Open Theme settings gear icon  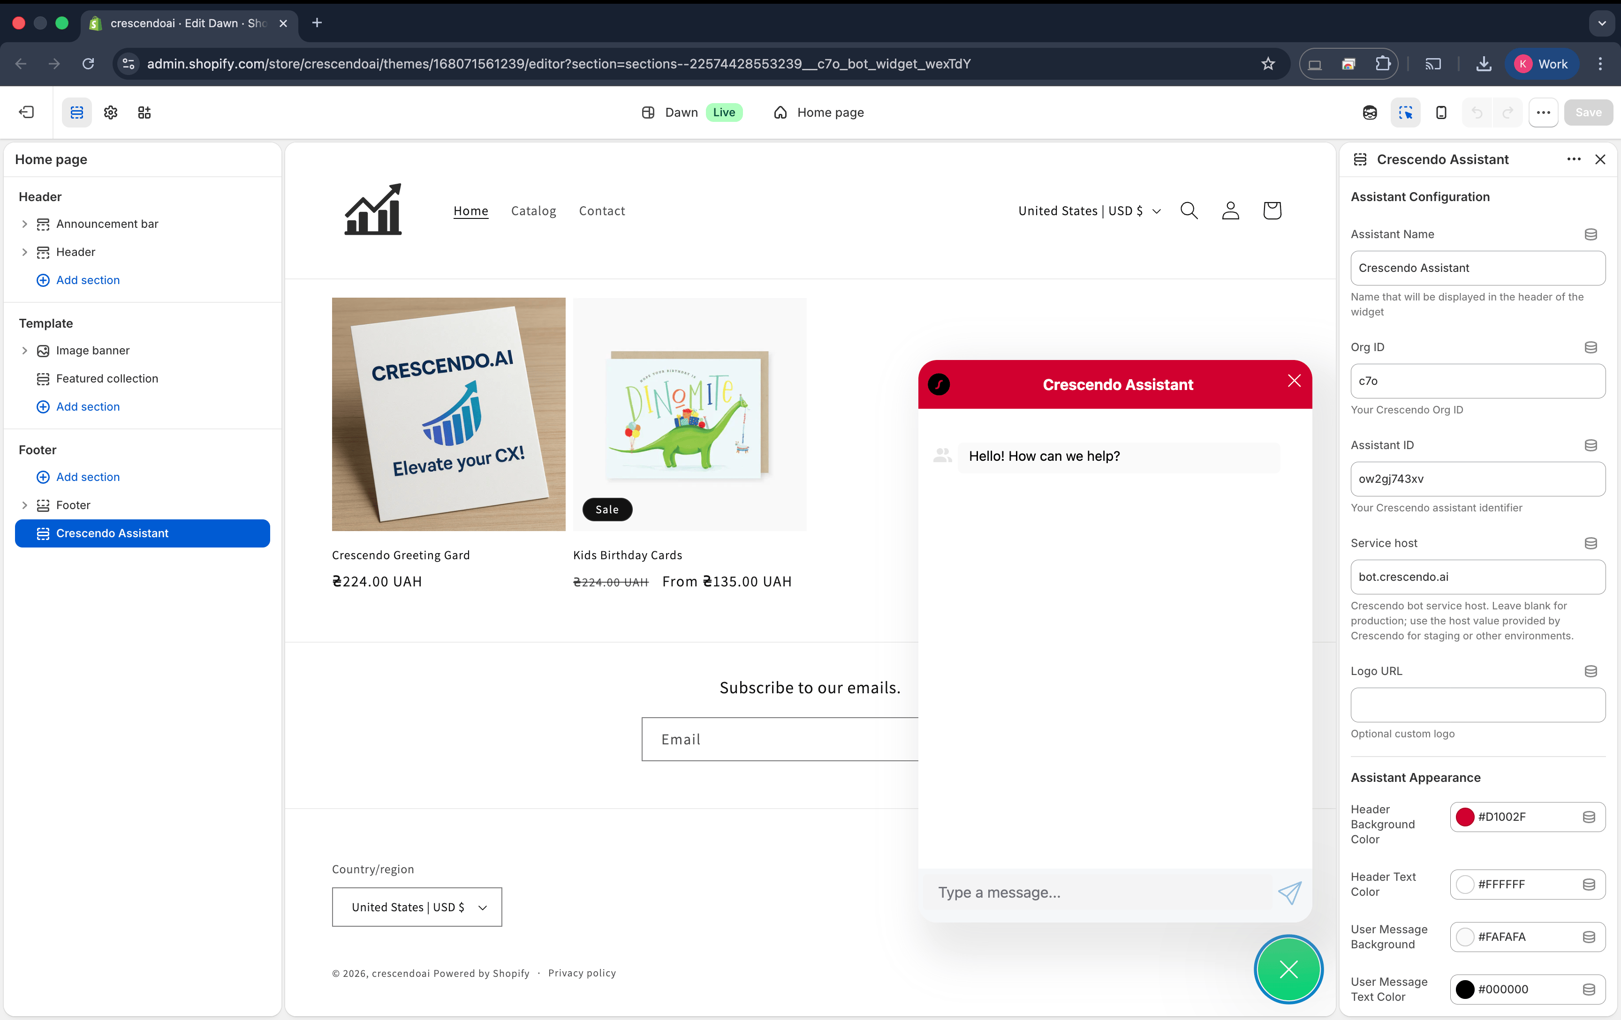[x=110, y=112]
